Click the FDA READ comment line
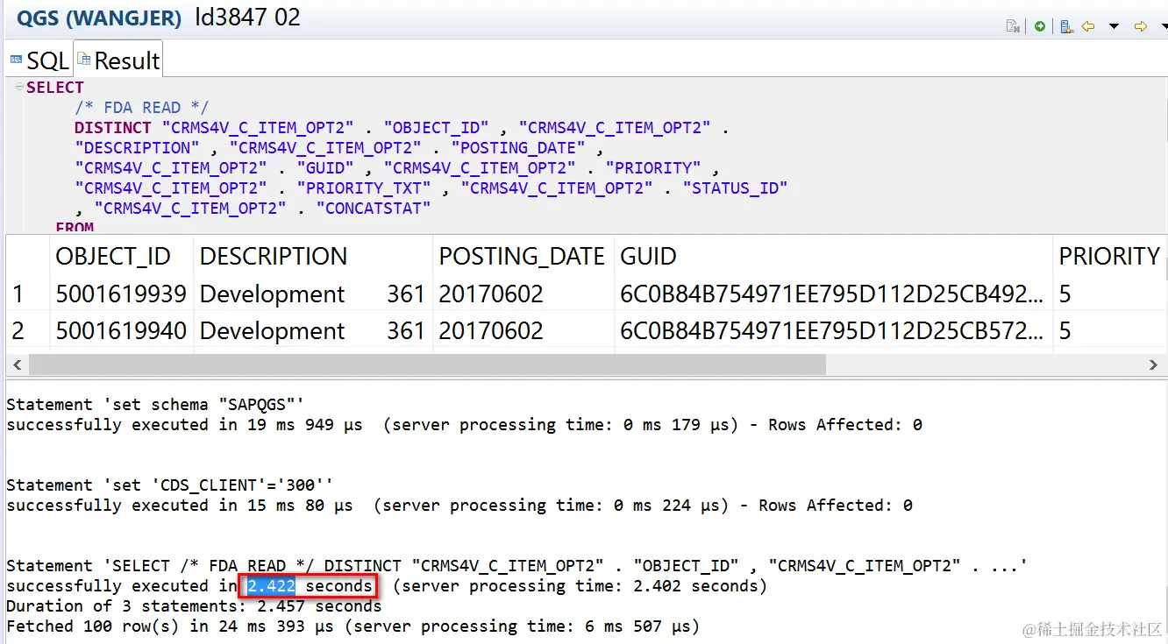1168x644 pixels. 141,107
